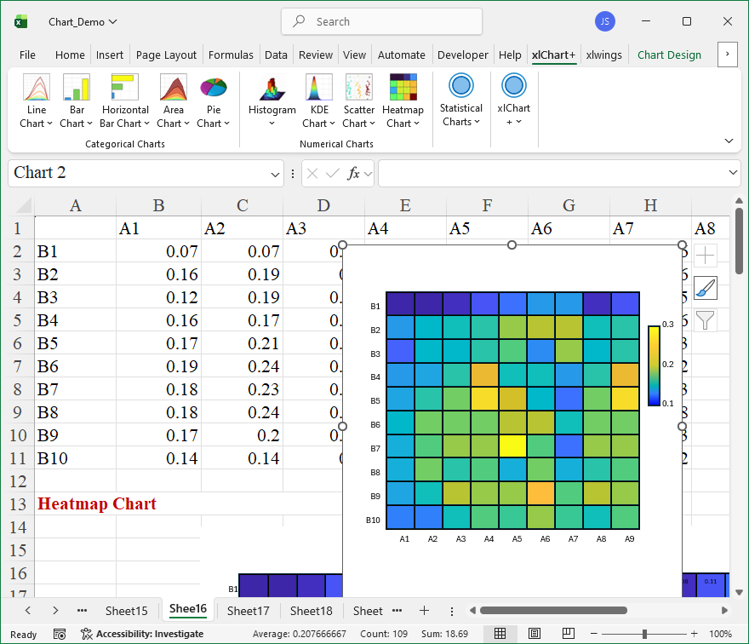Click Accessibility: Investigate in status bar
The image size is (749, 644).
click(142, 634)
